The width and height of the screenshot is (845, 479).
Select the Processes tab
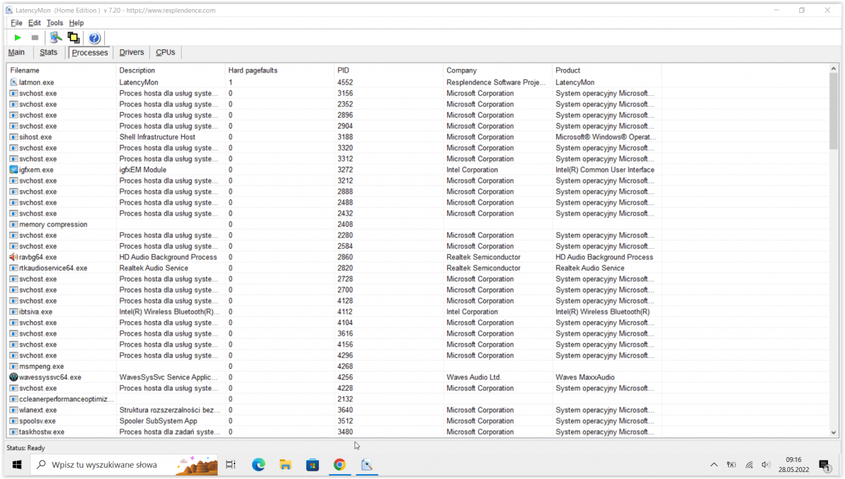tap(90, 53)
